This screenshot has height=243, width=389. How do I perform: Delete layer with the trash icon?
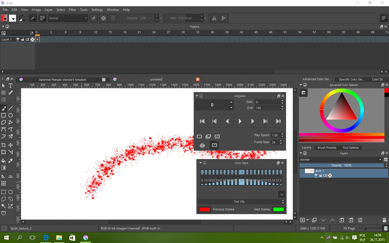tap(384, 220)
